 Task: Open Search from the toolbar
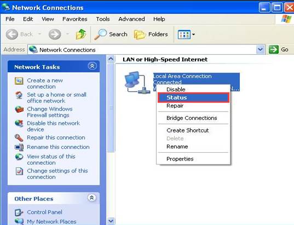click(111, 34)
